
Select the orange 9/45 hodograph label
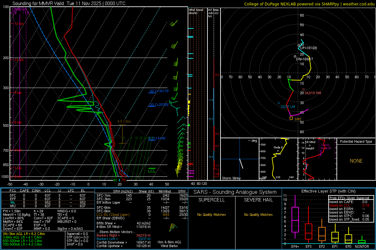pyautogui.click(x=298, y=119)
